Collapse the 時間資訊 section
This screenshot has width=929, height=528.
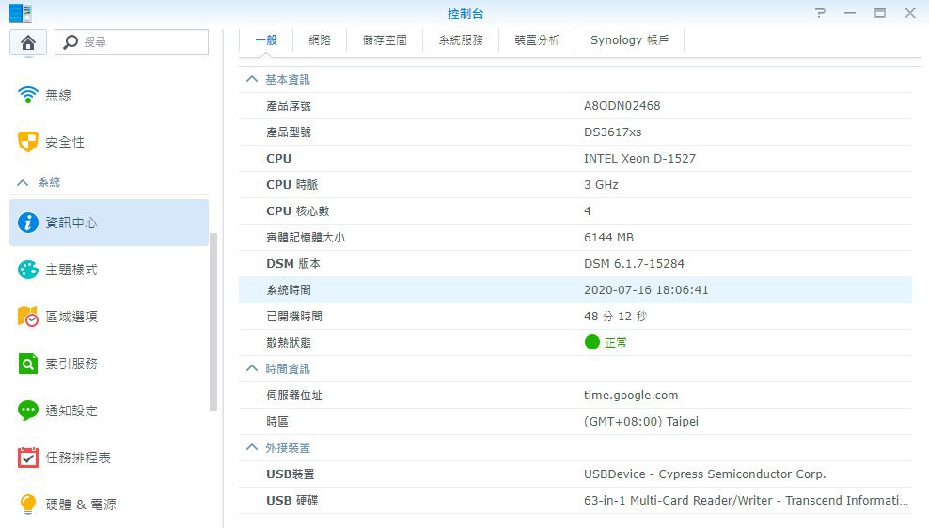251,369
